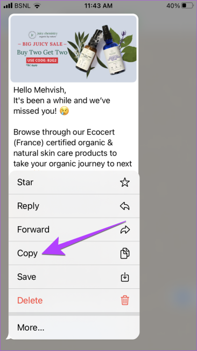Tap the cellular signal bars icon
197x351 pixels.
[x=8, y=5]
